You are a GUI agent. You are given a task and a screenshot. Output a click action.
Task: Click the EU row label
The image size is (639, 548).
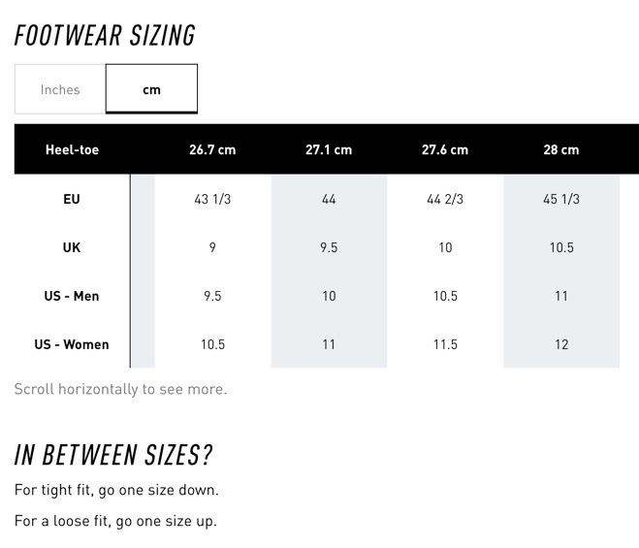[x=72, y=199]
